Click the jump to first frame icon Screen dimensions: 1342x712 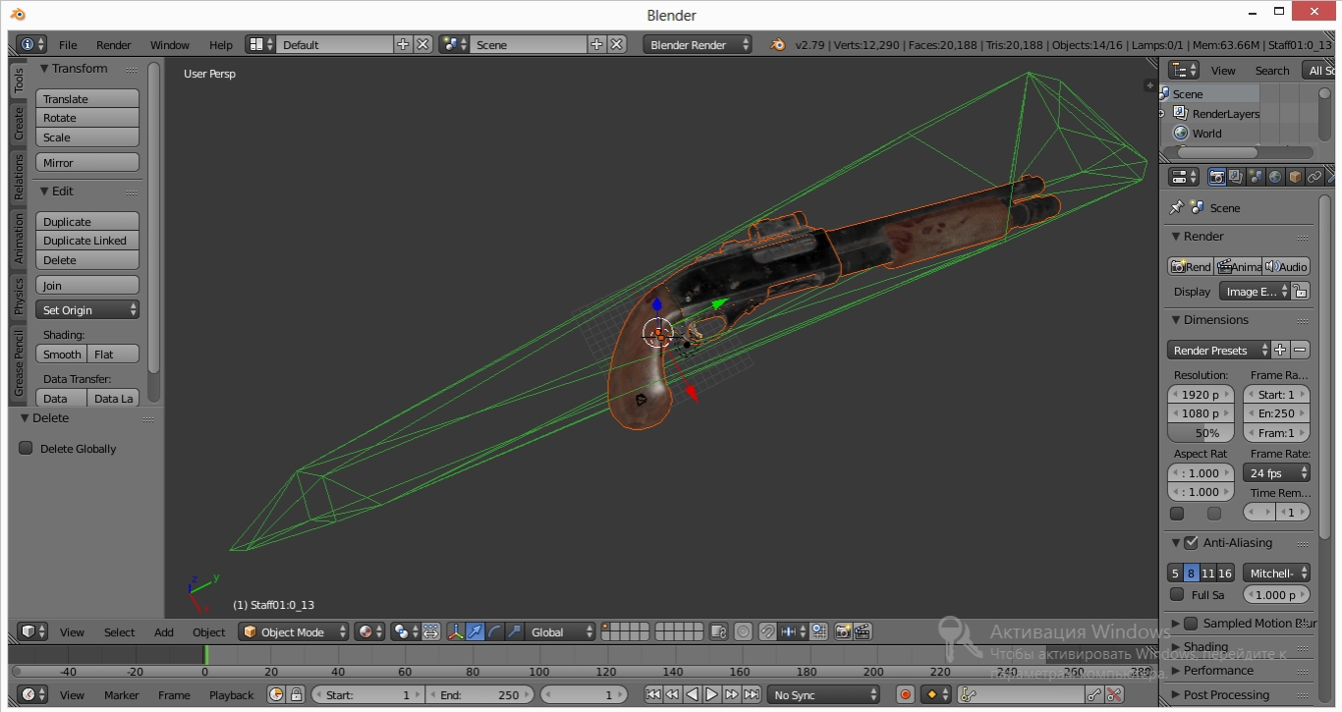pyautogui.click(x=652, y=695)
